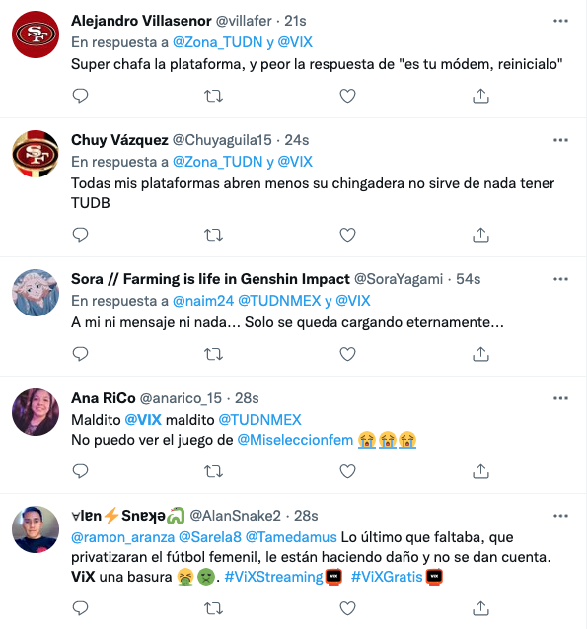Open @Zona_TUDN mention in Chuy Vázquez's reply
Viewport: 587px width, 629px height.
217,162
